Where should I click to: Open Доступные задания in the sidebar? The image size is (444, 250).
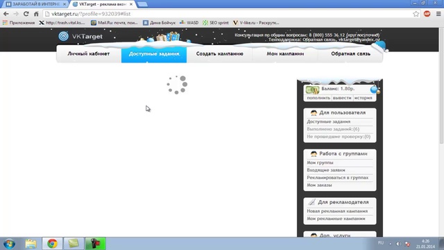tap(328, 122)
